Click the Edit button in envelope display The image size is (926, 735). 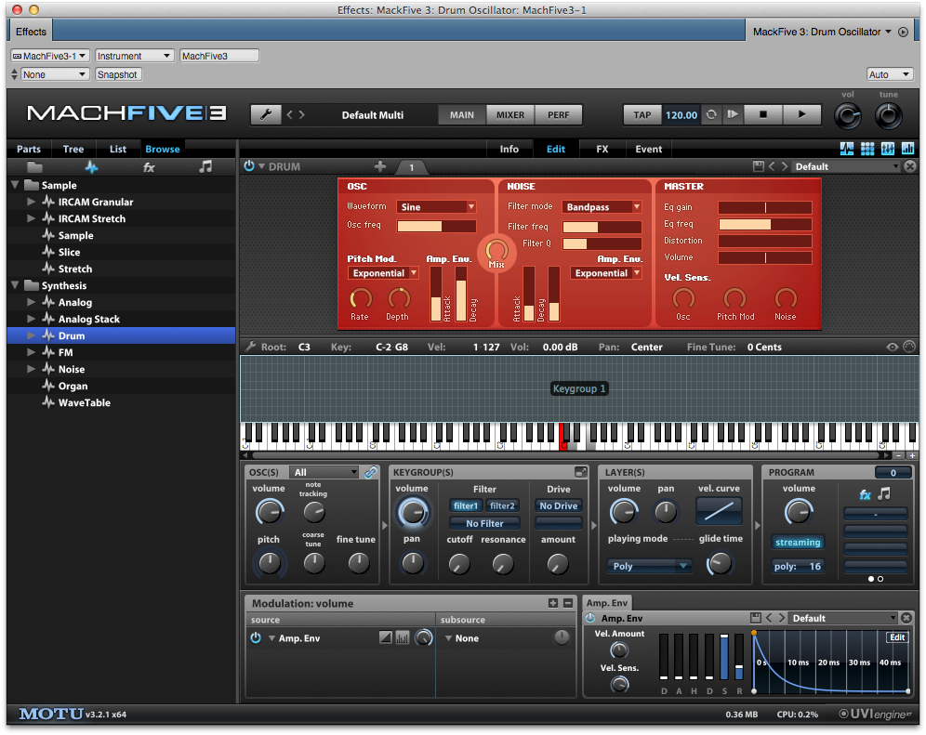[896, 637]
